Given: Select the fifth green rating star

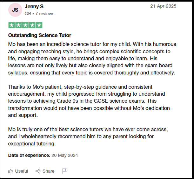Looking at the screenshot, I should tap(39, 25).
